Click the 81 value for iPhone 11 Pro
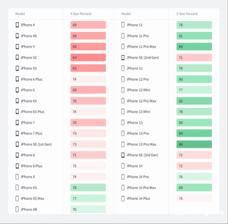 (x=181, y=36)
